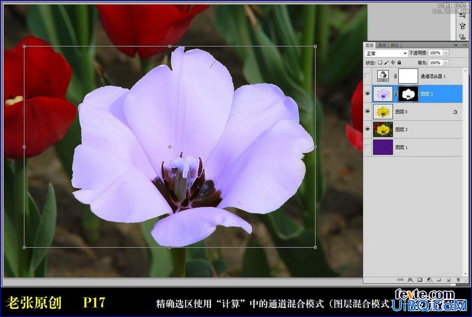The image size is (472, 317).
Task: Click mask link chain on 图层 3
Action: tap(395, 94)
